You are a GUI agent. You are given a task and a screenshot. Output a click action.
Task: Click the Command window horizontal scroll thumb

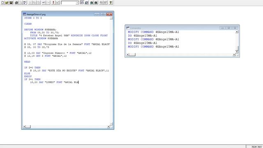[132, 55]
